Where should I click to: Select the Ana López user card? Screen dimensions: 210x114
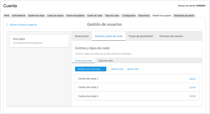coord(39,41)
